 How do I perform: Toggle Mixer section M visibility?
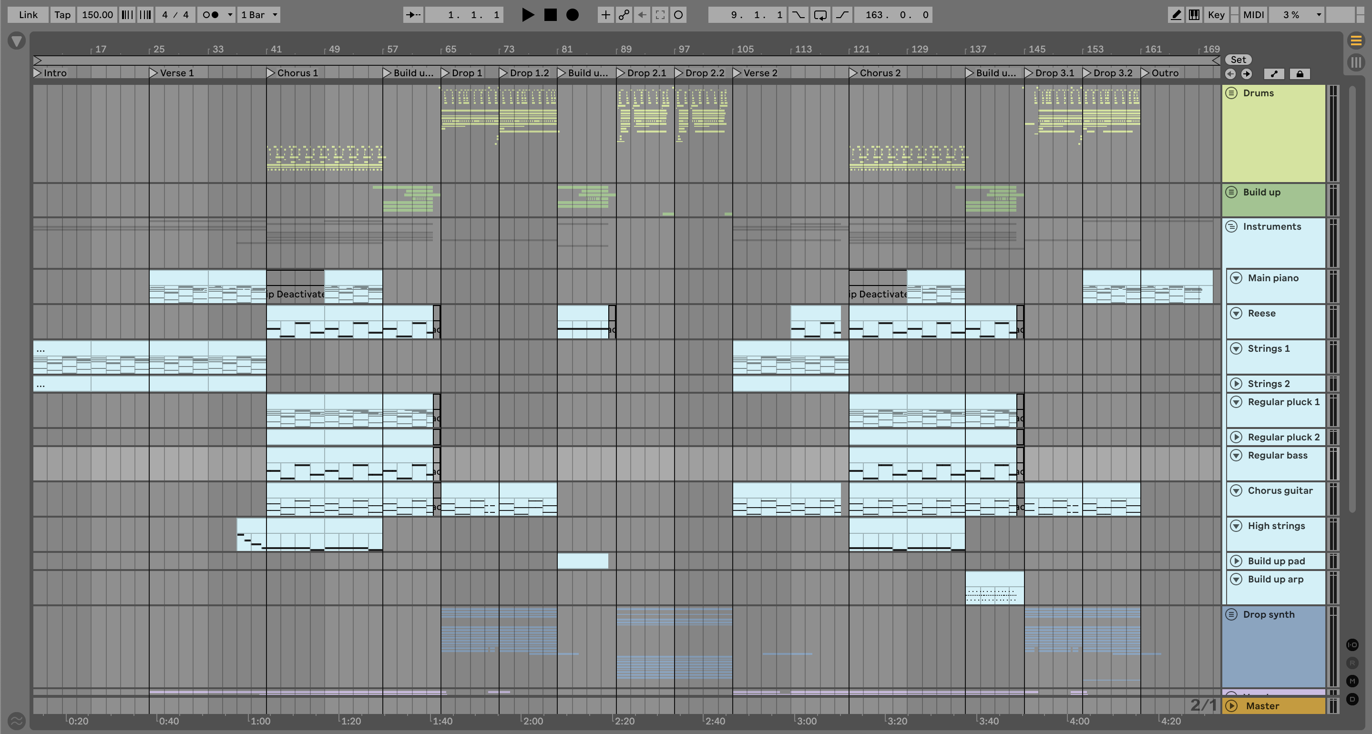1352,681
